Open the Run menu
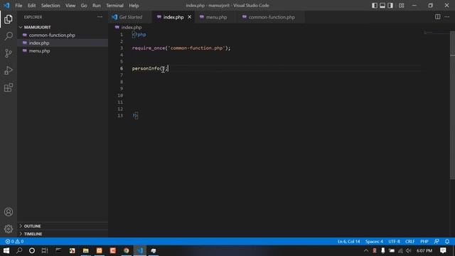 [x=97, y=5]
